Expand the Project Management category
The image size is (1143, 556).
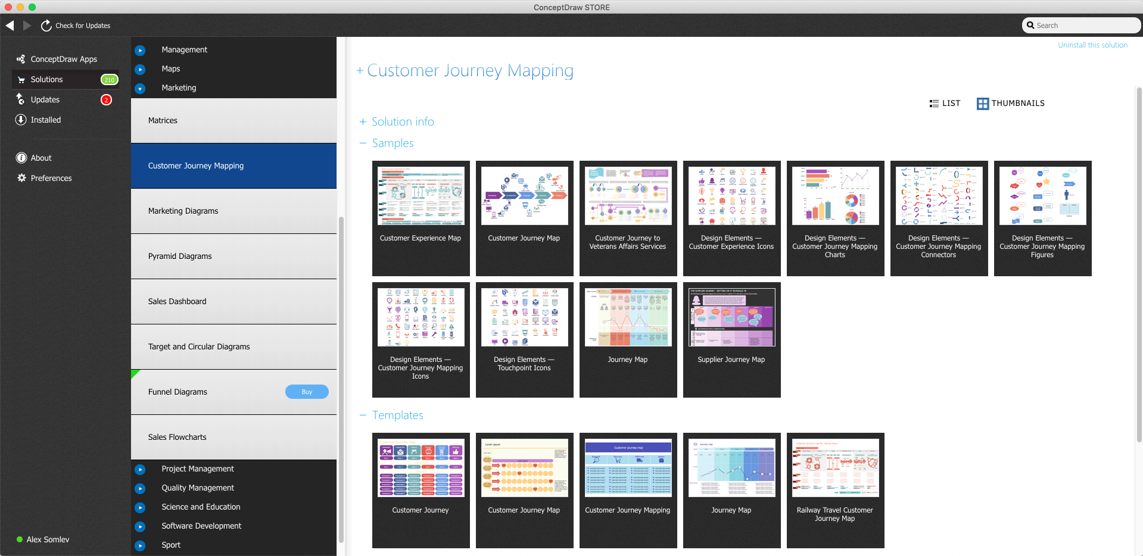click(x=140, y=469)
